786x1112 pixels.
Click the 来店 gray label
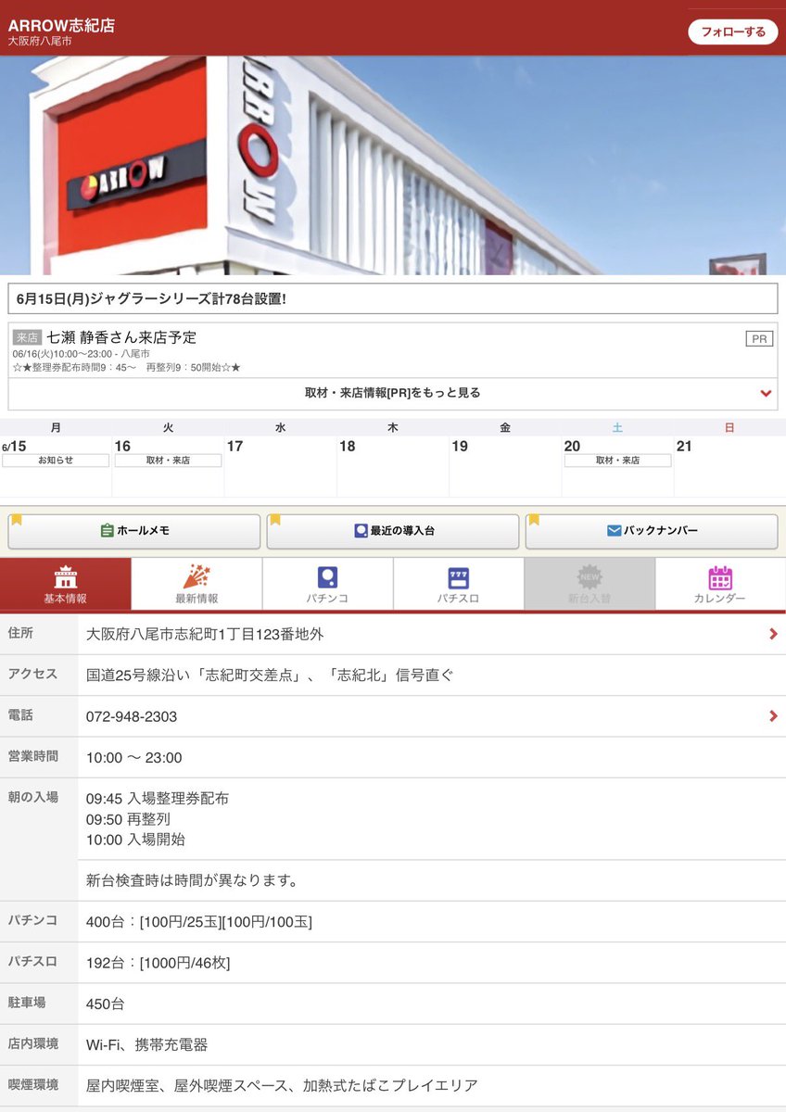28,338
